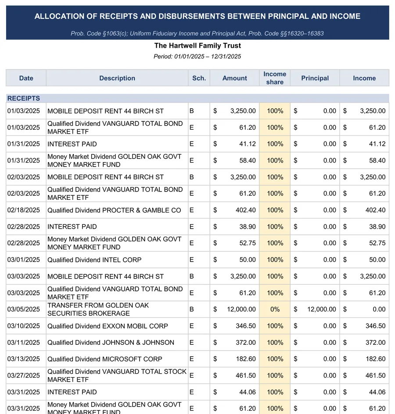Click the 12,000.00 principal cell

pyautogui.click(x=315, y=309)
